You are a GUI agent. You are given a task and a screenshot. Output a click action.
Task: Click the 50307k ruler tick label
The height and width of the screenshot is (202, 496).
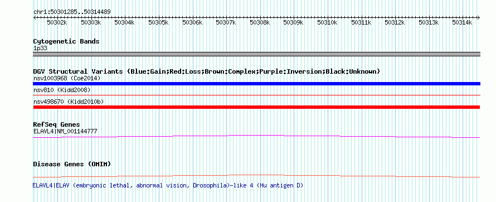pos(226,22)
